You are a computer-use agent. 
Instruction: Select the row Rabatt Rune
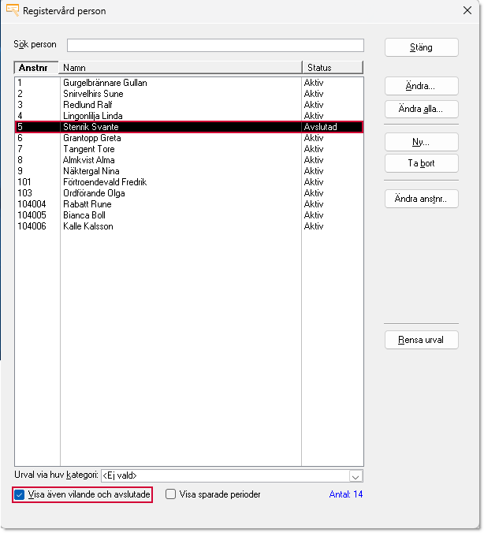tap(189, 204)
